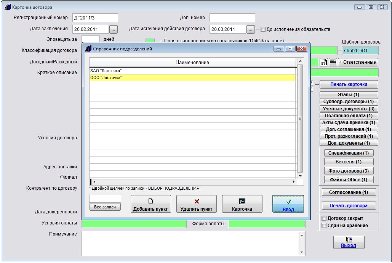Image resolution: width=392 pixels, height=263 pixels.
Task: Open Учетные документы (3)
Action: click(349, 108)
